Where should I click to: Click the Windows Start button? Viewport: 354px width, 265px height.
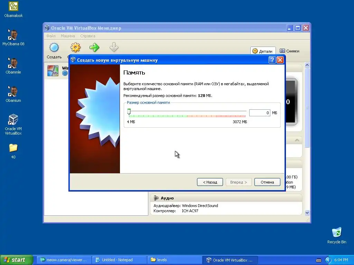(x=16, y=260)
